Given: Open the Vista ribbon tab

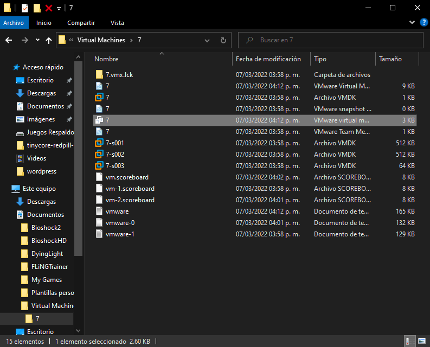Looking at the screenshot, I should 117,23.
